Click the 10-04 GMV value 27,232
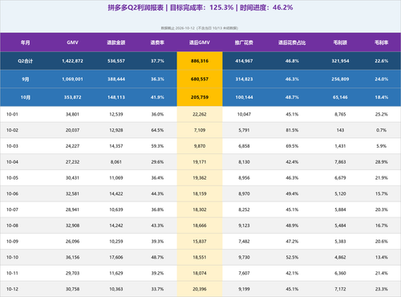The width and height of the screenshot is (401, 297). 72,162
